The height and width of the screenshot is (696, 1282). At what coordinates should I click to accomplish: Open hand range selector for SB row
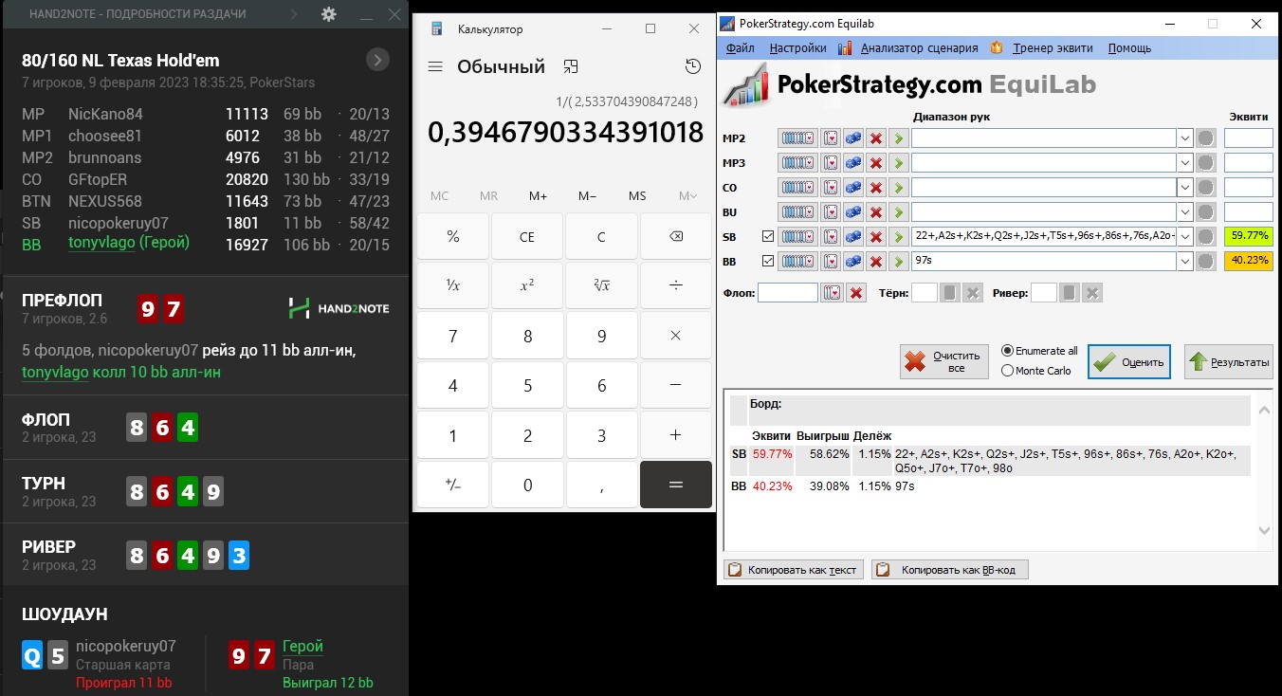(x=797, y=236)
